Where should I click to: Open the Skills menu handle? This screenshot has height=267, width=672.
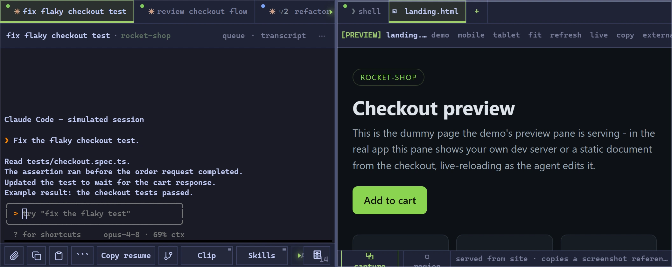click(284, 250)
